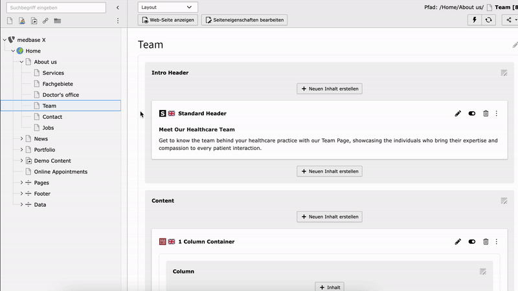The height and width of the screenshot is (291, 518).
Task: Click the link page icon in tree toolbar
Action: pyautogui.click(x=45, y=21)
